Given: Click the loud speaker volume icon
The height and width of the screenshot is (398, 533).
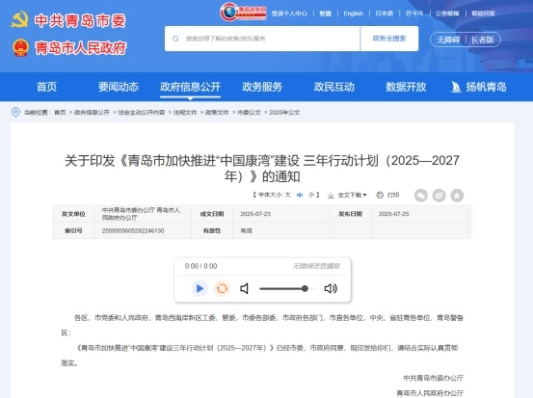Looking at the screenshot, I should point(331,288).
